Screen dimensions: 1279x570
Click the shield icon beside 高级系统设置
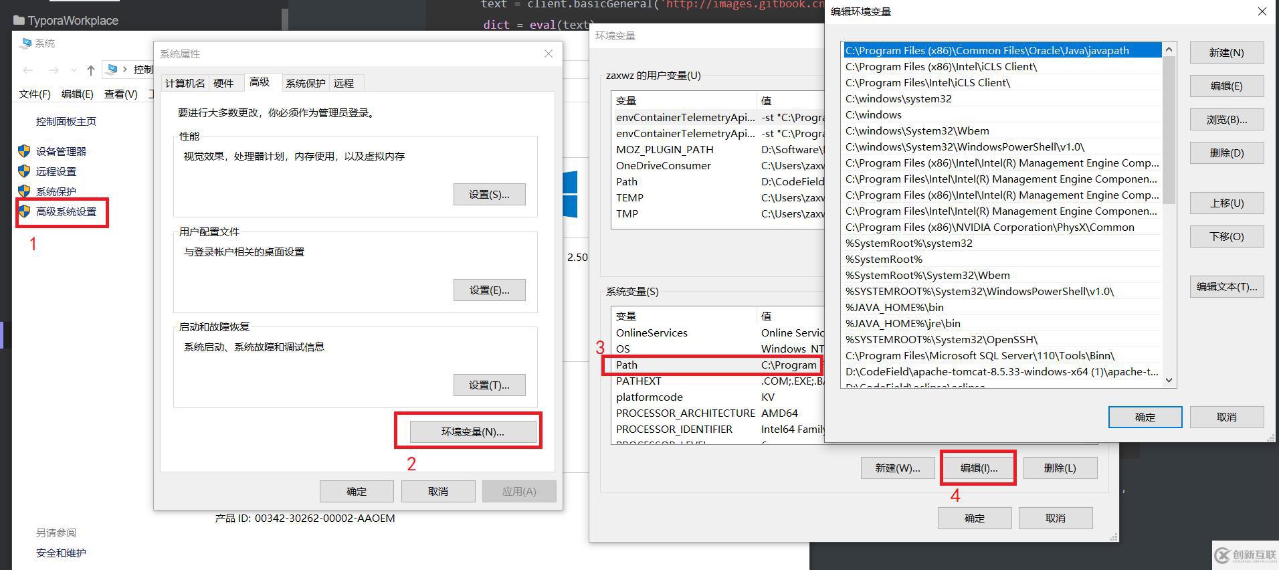25,211
